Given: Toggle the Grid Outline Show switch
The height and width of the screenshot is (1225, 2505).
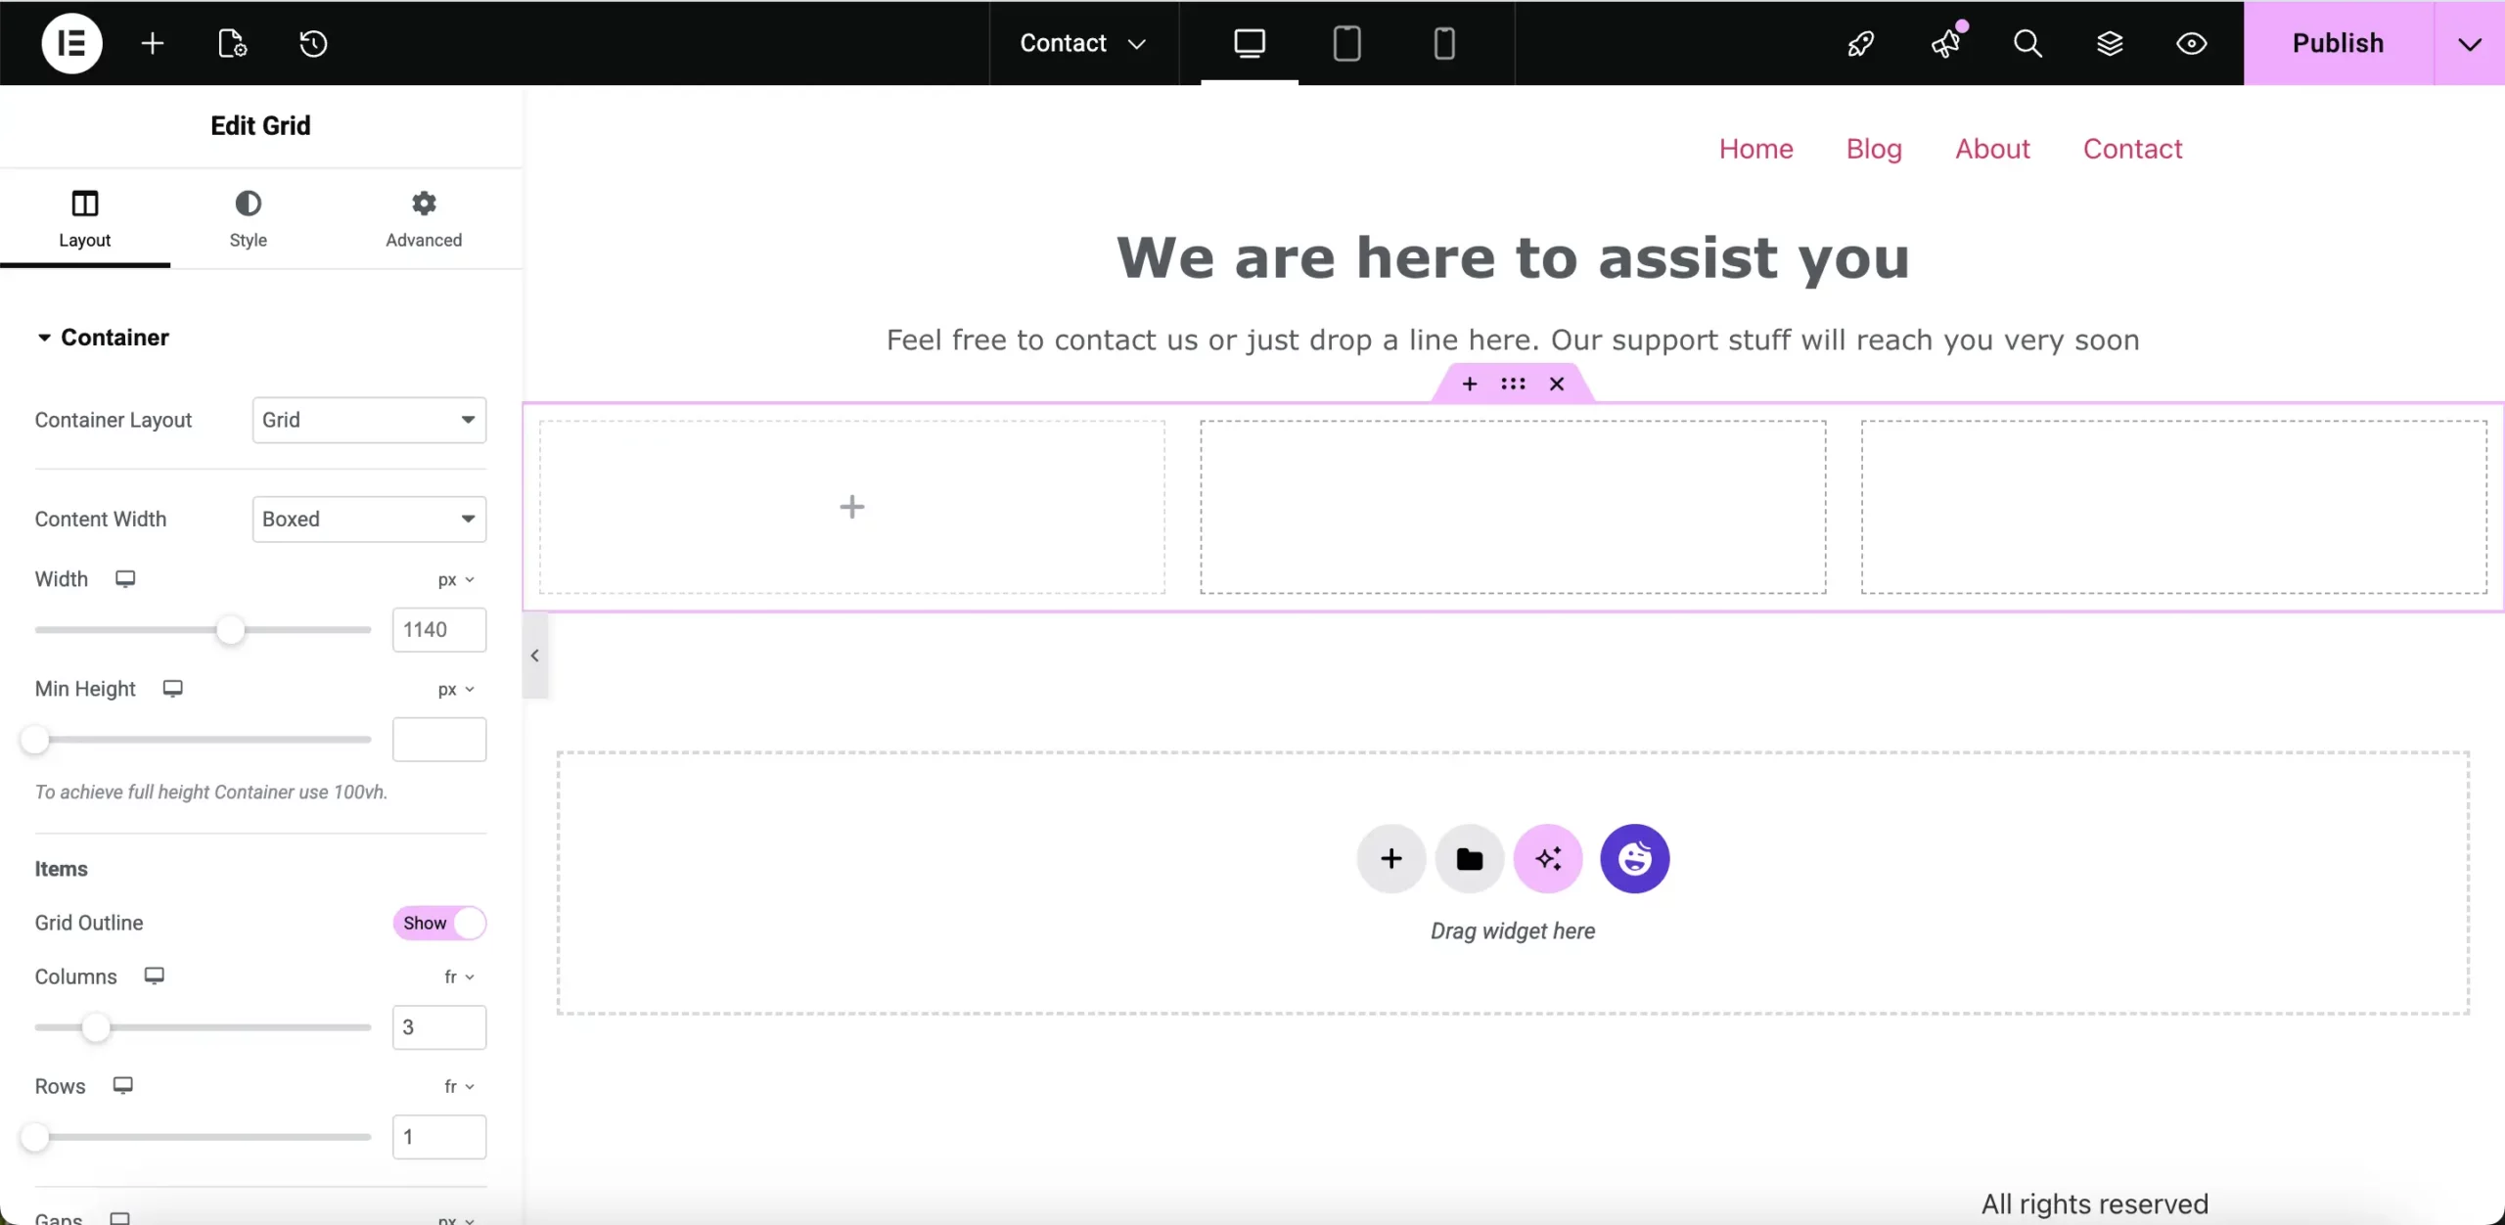Looking at the screenshot, I should pyautogui.click(x=438, y=923).
